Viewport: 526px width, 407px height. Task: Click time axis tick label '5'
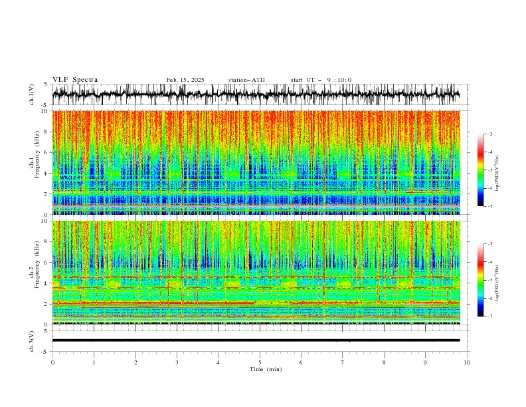coord(260,362)
